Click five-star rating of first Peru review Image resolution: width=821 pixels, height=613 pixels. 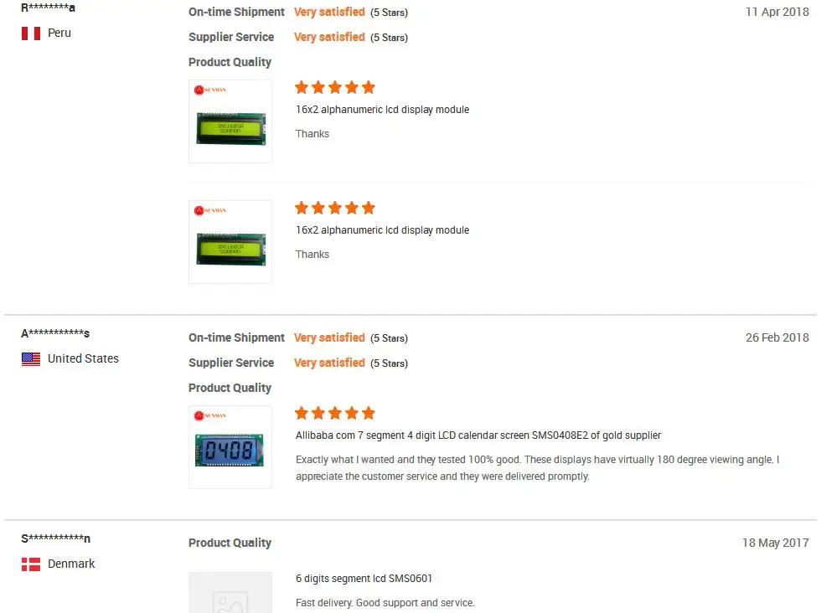[x=335, y=87]
